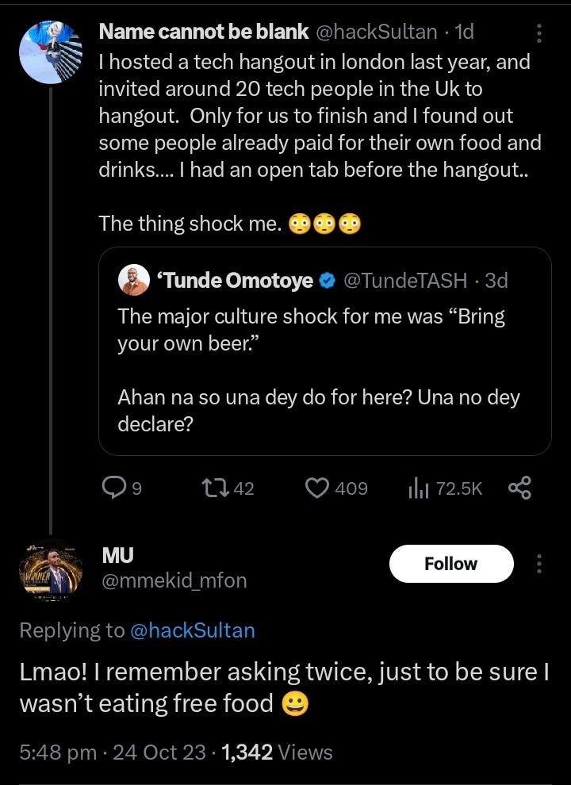Open MU's profile avatar
The image size is (571, 785).
51,571
